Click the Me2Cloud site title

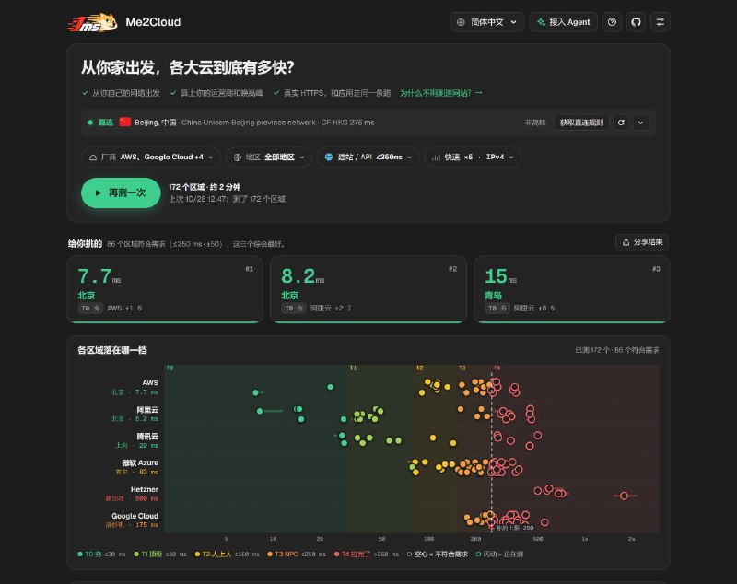(x=153, y=22)
